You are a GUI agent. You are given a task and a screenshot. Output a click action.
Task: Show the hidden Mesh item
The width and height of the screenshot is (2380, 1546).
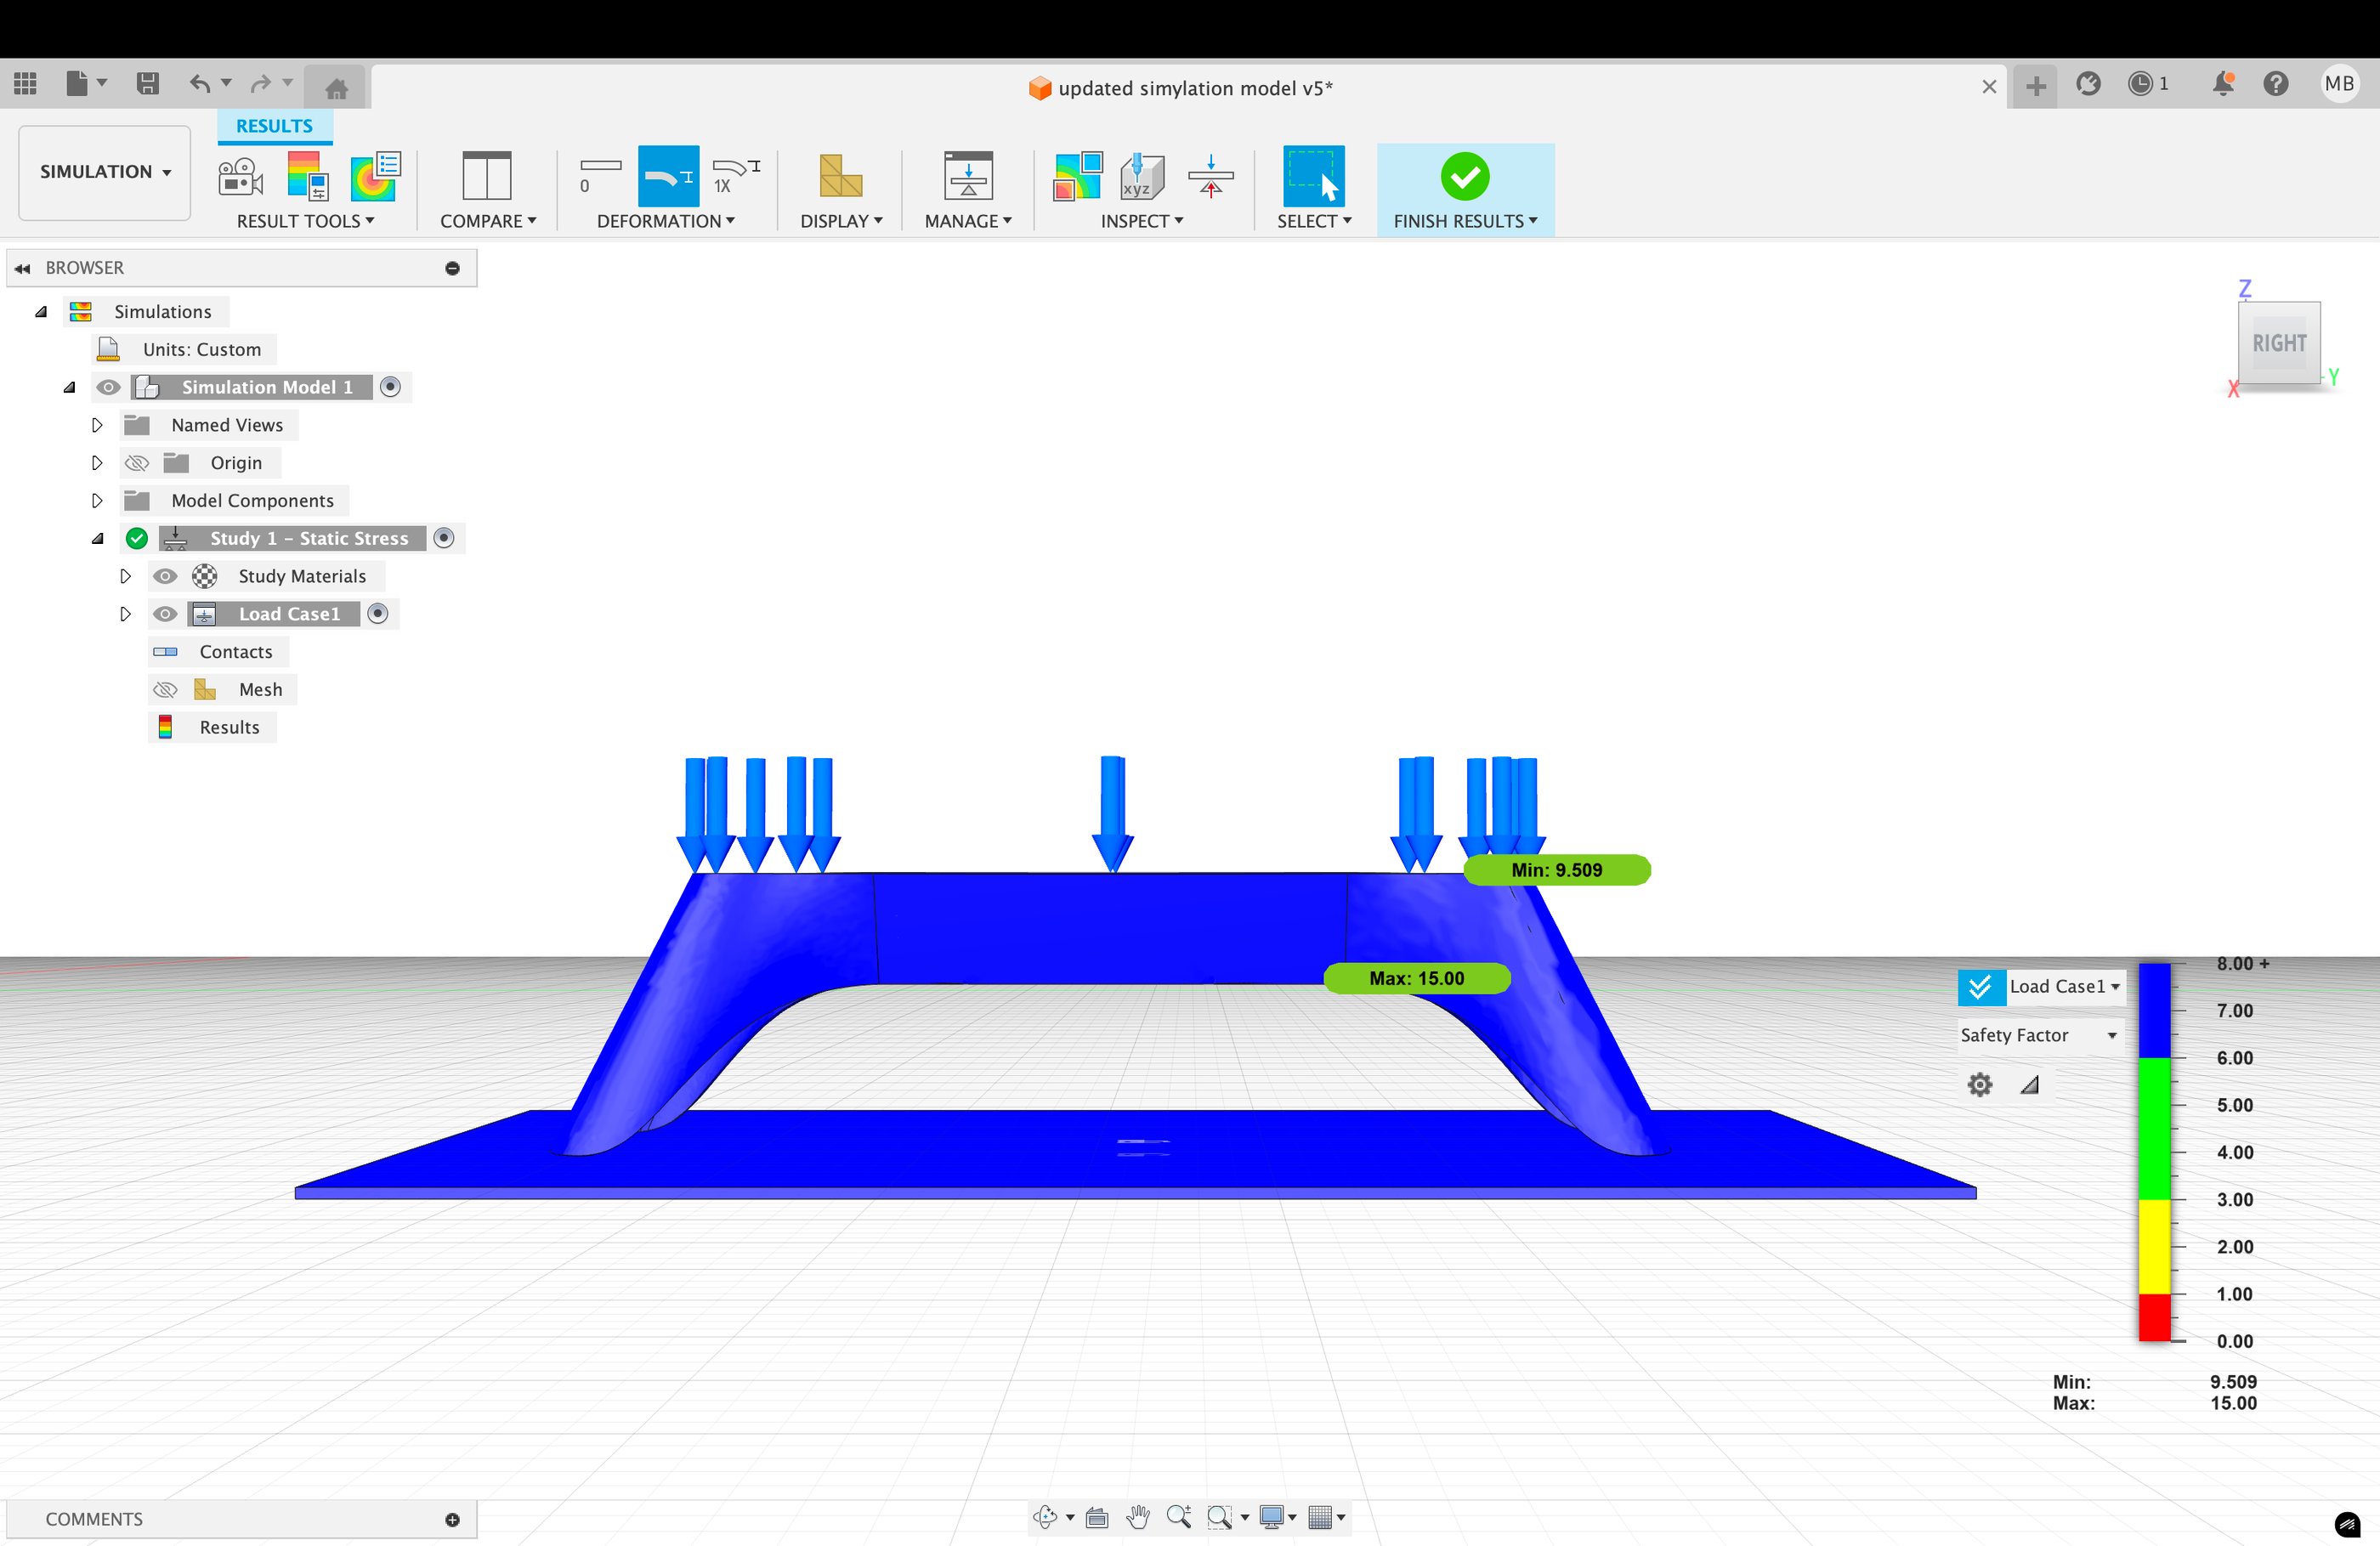pos(165,690)
